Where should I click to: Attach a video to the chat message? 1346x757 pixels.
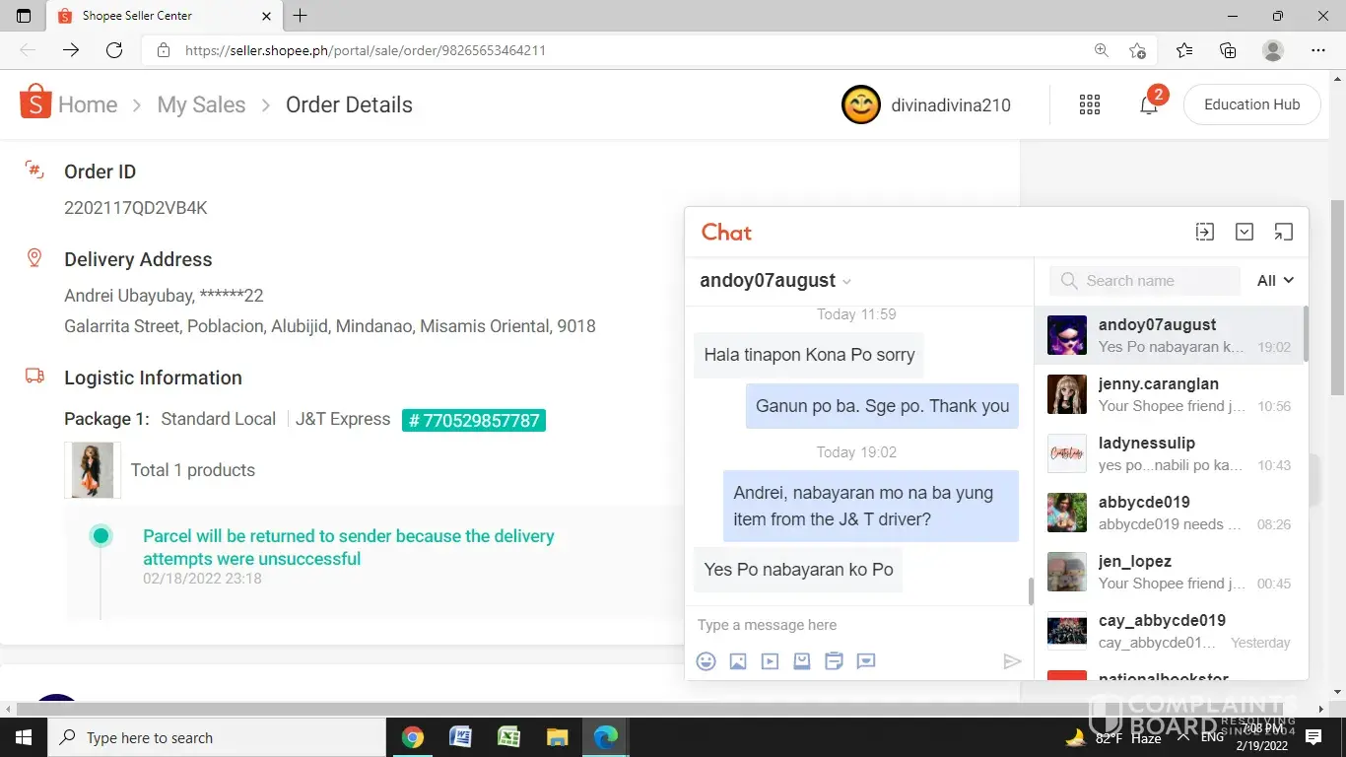(770, 661)
